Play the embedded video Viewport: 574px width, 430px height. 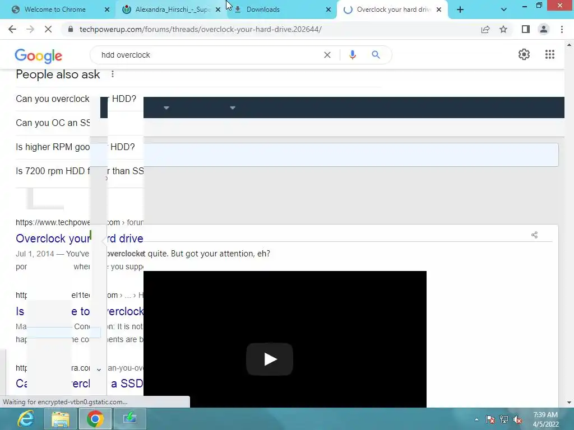click(270, 359)
